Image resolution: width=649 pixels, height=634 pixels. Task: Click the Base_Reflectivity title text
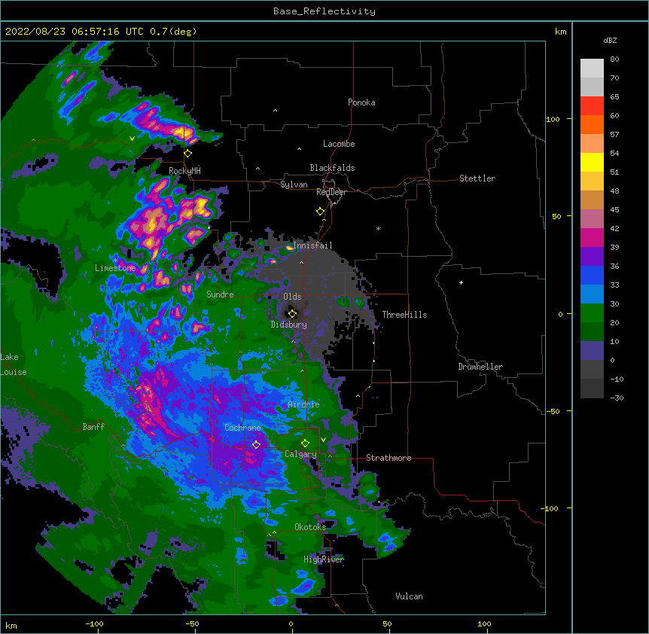[324, 11]
